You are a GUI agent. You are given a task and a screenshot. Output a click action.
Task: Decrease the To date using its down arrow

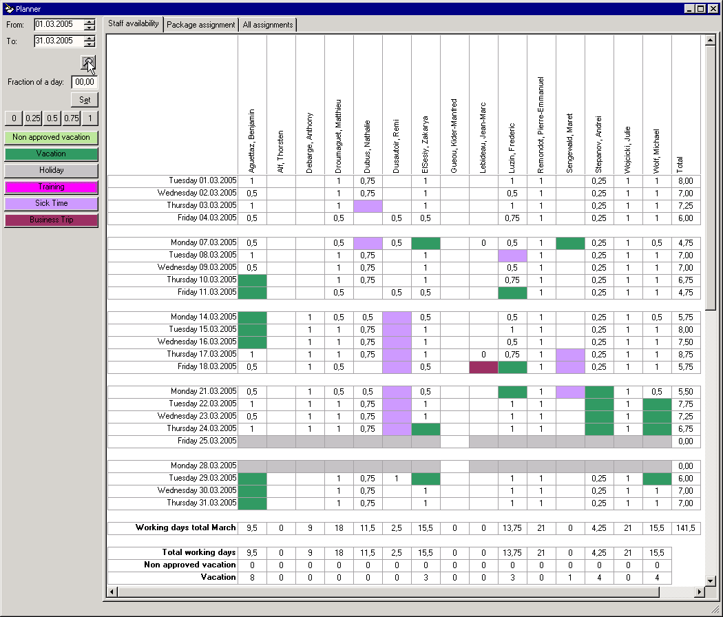coord(90,45)
